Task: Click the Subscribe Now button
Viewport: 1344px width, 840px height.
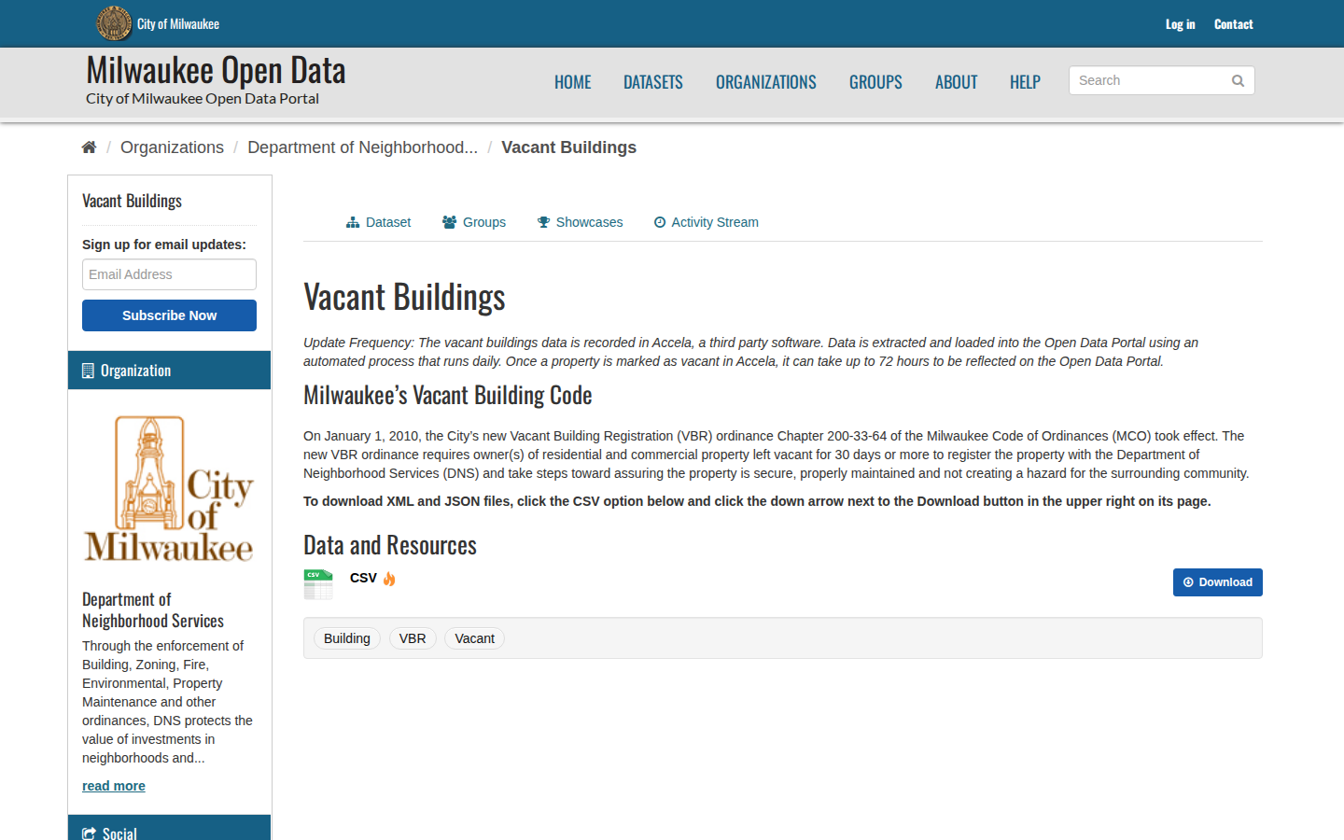Action: coord(169,315)
